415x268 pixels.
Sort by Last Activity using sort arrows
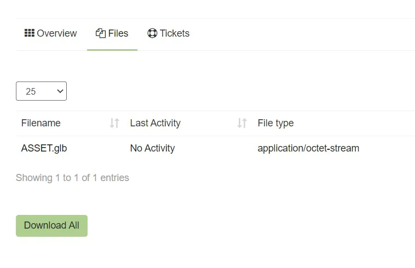pos(242,123)
